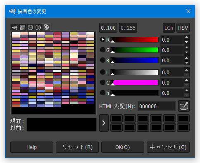Click the GIMP Wilber icon in title bar
The image size is (200, 163).
click(12, 11)
